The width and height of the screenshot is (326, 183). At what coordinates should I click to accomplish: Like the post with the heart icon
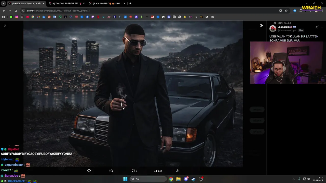(x=134, y=171)
